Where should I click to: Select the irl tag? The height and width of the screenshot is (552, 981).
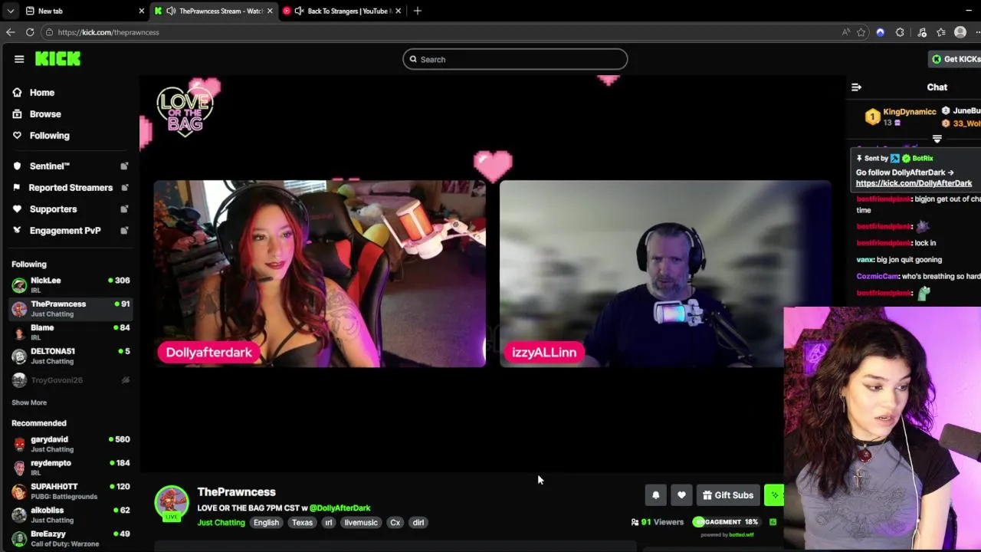(328, 523)
